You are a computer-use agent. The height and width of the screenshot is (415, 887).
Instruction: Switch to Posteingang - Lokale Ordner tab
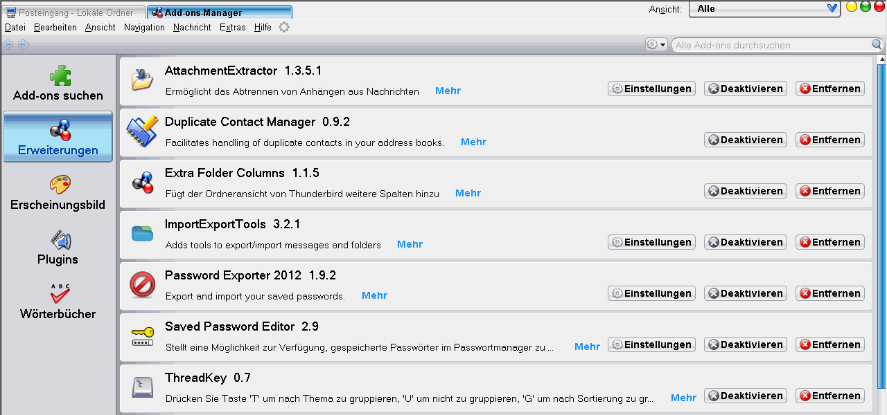(73, 12)
